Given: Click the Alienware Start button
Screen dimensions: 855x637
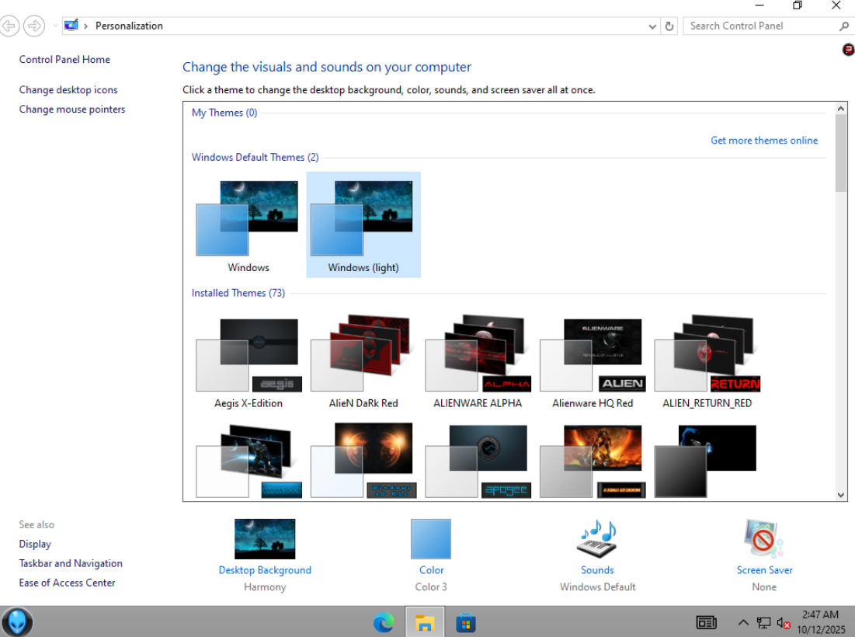Looking at the screenshot, I should pos(17,622).
